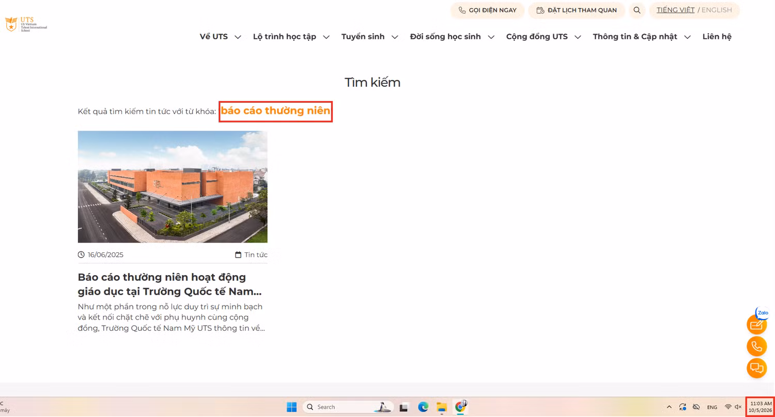The image size is (775, 417).
Task: Open File Explorer from the taskbar
Action: click(x=441, y=407)
